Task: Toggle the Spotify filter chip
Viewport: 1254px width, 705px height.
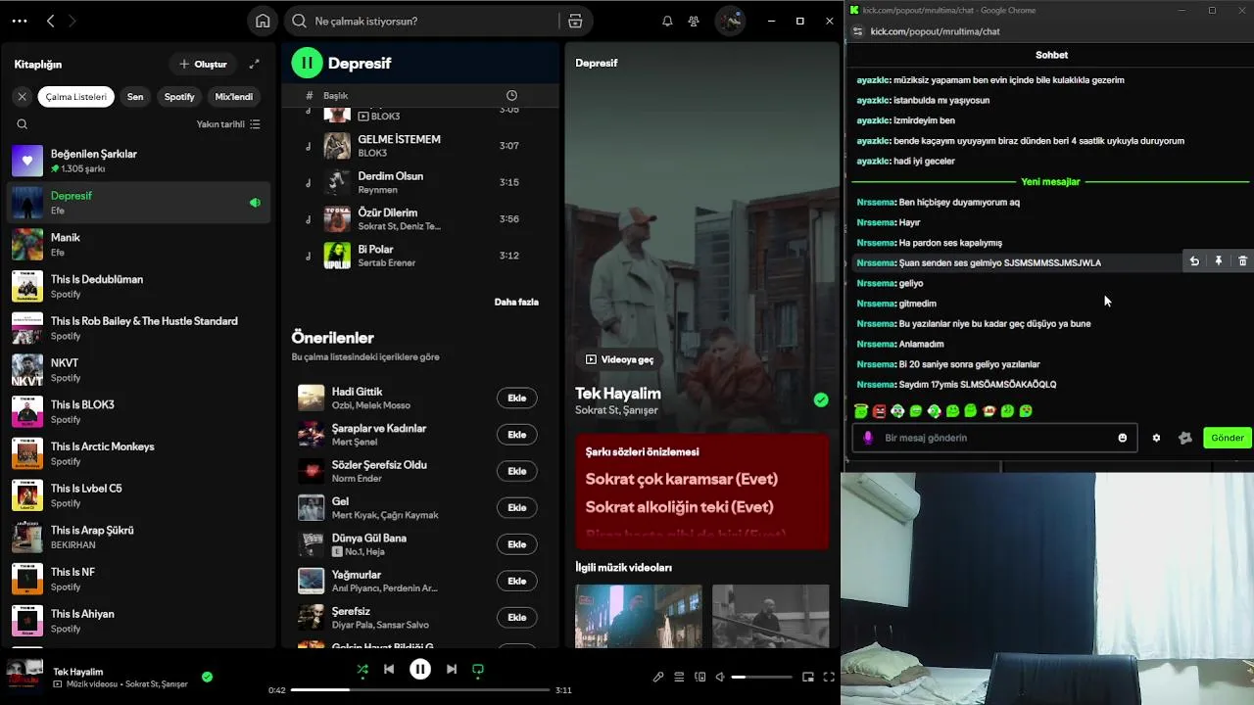Action: click(x=179, y=96)
